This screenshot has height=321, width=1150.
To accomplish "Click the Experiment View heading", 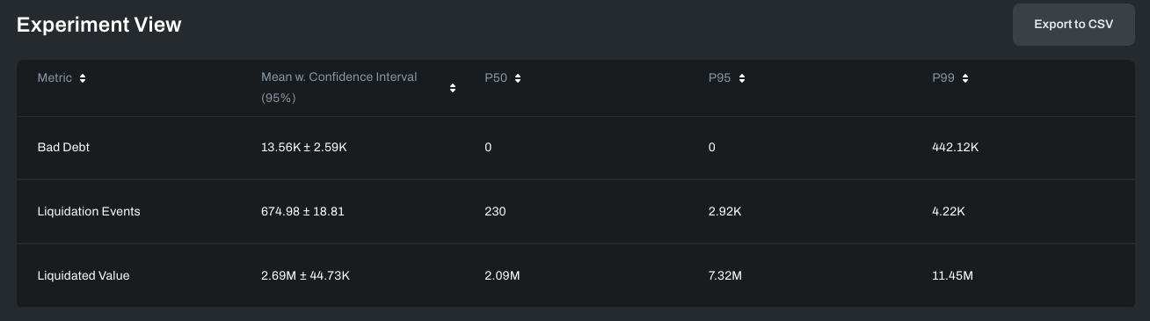I will pos(99,25).
